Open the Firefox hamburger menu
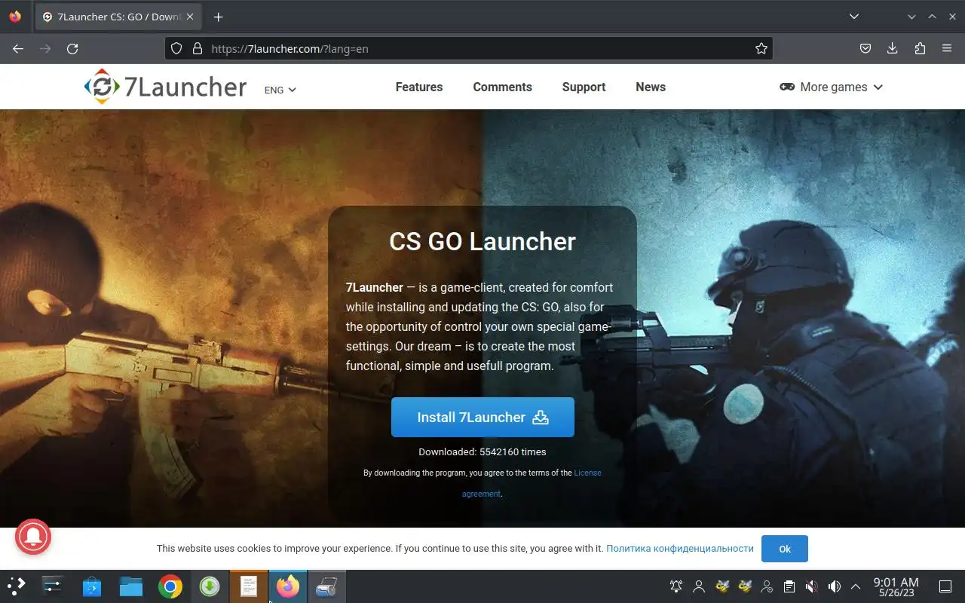Screen dimensions: 965x603 [x=947, y=48]
